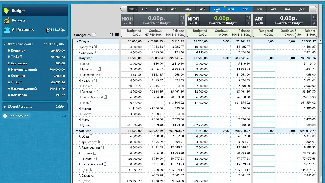
Task: Open the Н Кошелек account
Action: click(35, 50)
